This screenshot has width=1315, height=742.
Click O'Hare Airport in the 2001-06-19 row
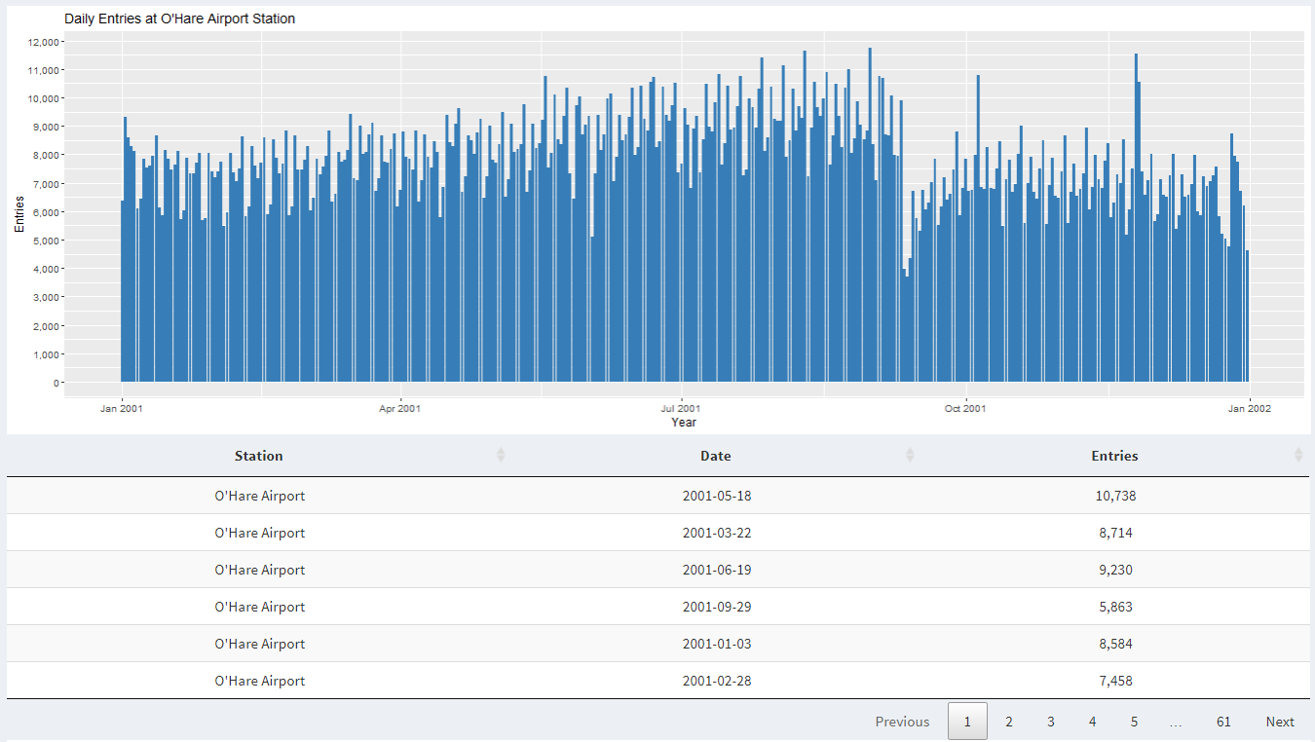point(260,570)
